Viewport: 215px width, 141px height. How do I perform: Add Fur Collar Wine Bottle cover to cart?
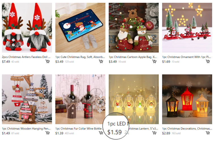[x=101, y=133]
